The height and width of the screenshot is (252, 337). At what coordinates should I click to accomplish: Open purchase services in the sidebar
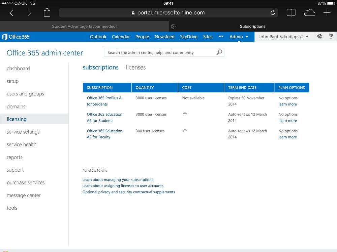(26, 182)
